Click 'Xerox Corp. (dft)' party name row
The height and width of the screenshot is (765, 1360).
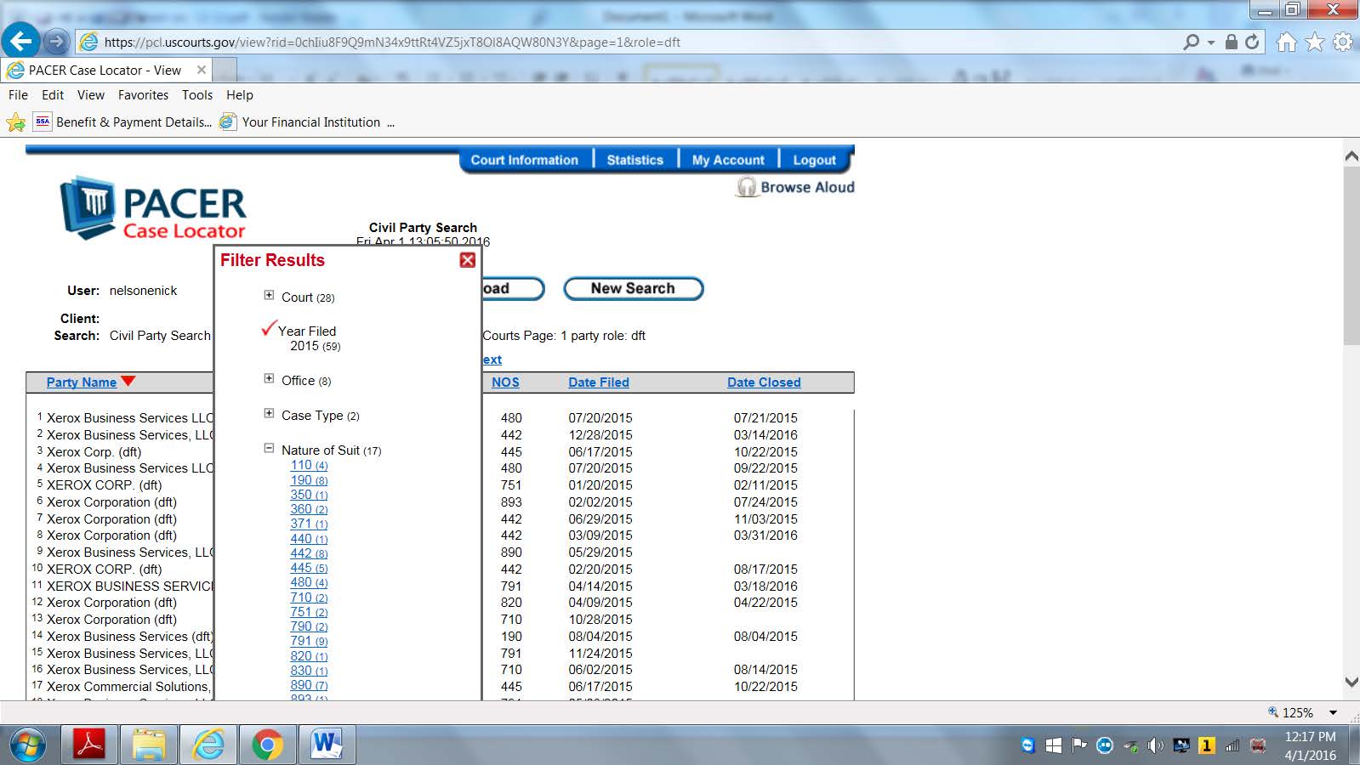(x=94, y=452)
